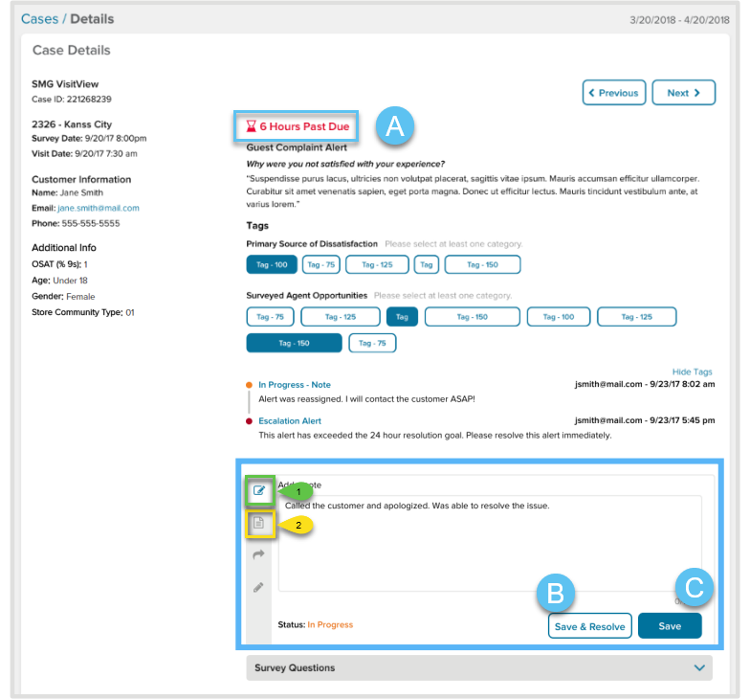Screen dimensions: 750x699
Task: Click the Survey Questions chevron arrow
Action: pyautogui.click(x=700, y=667)
